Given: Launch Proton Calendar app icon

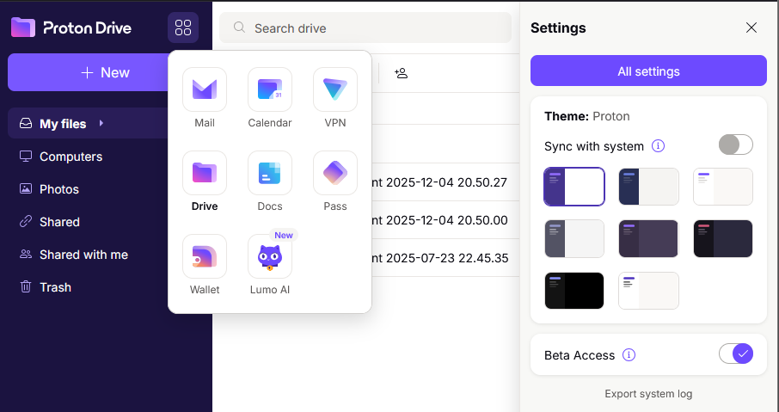Looking at the screenshot, I should point(270,89).
